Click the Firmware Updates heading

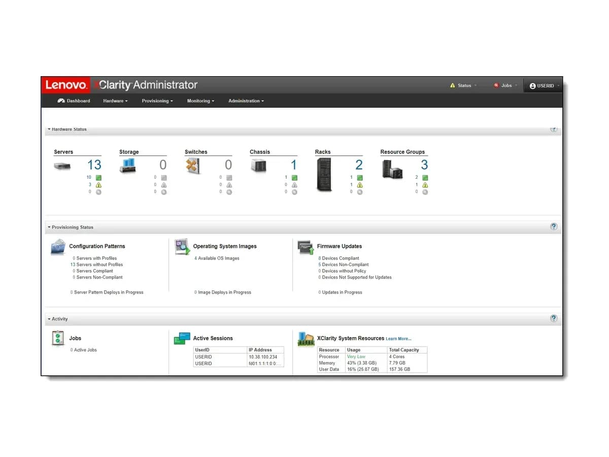tap(340, 246)
